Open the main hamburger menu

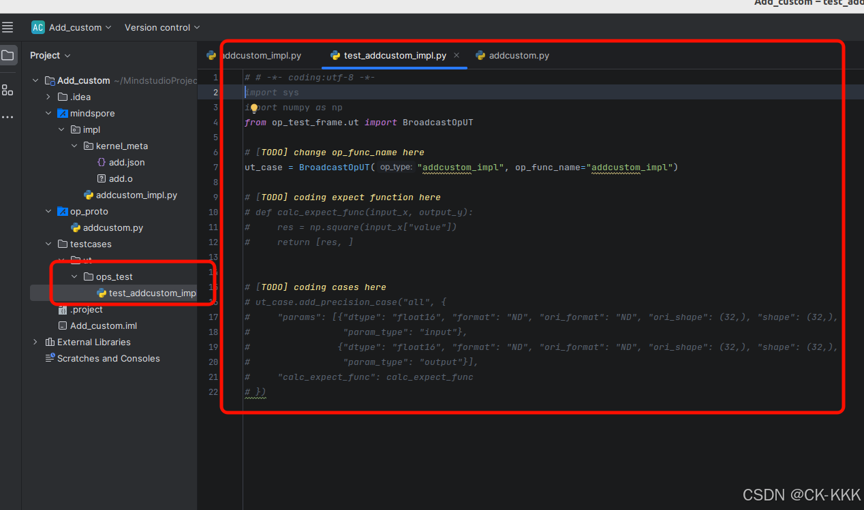[7, 28]
